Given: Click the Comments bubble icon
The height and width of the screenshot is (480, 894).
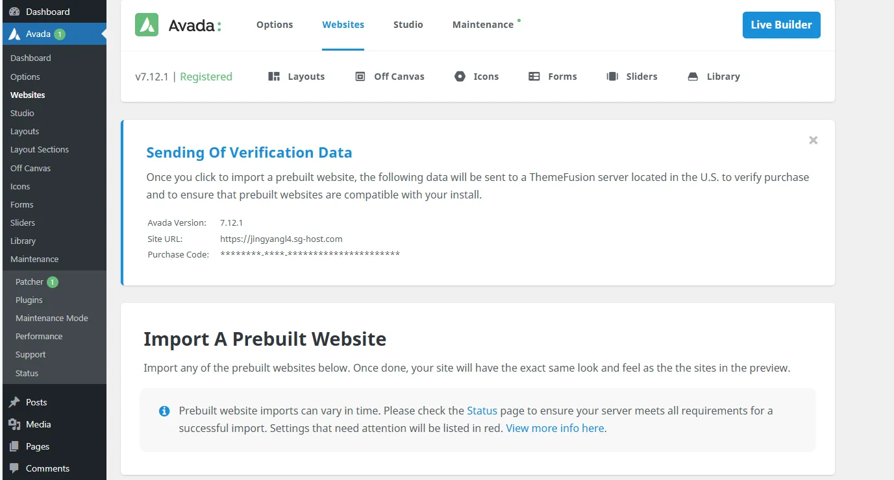Looking at the screenshot, I should [x=14, y=468].
